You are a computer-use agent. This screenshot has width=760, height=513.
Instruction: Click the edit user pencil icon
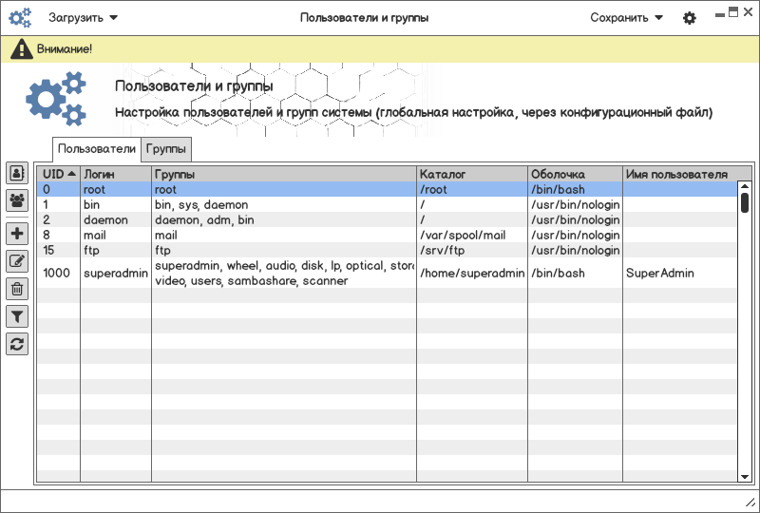pyautogui.click(x=17, y=261)
